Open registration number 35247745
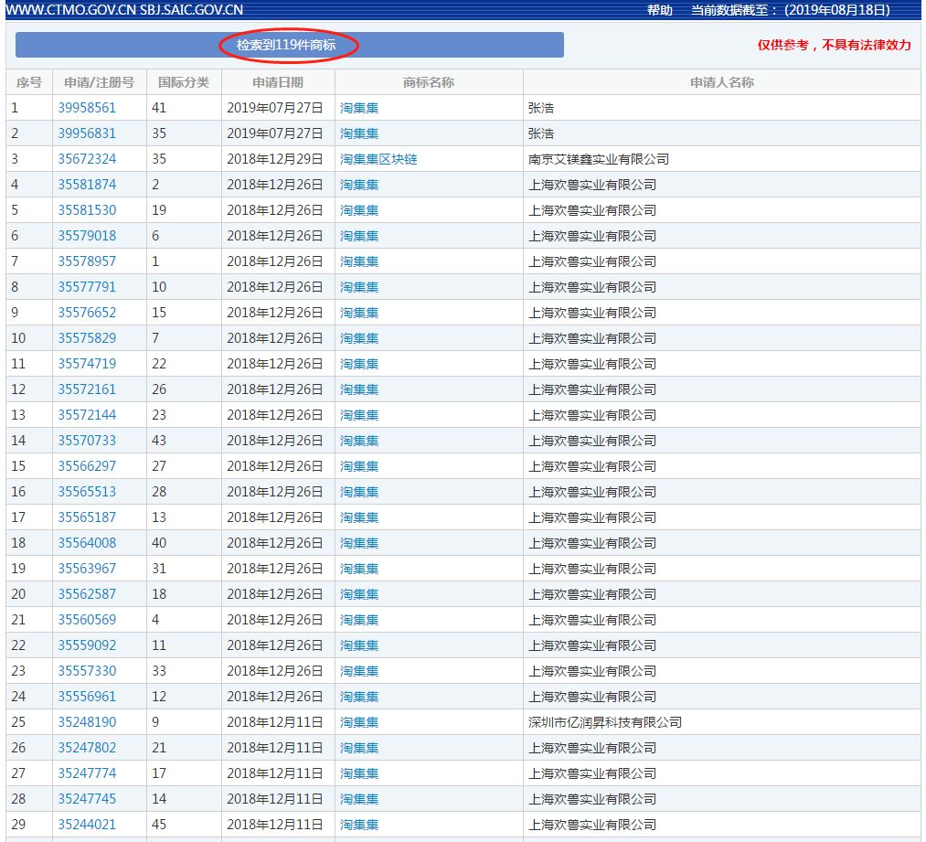926x842 pixels. 87,799
